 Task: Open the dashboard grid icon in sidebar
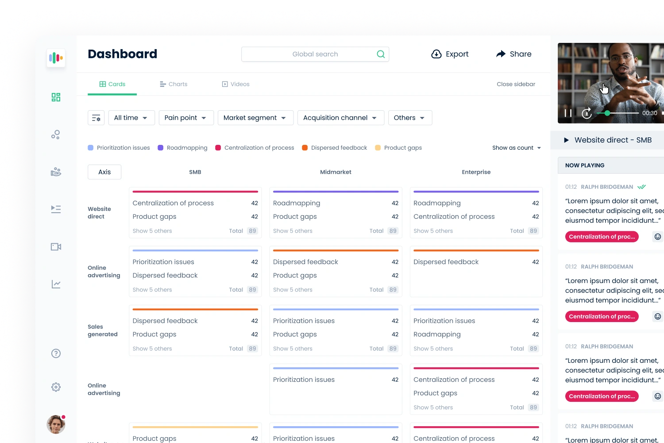pyautogui.click(x=56, y=97)
